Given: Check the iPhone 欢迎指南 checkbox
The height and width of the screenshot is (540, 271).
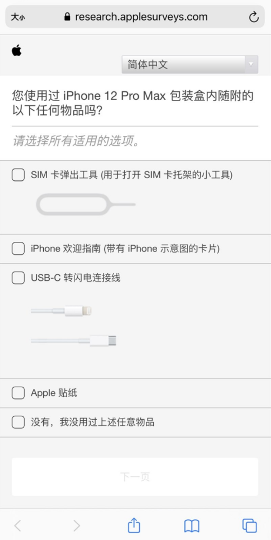Looking at the screenshot, I should [x=18, y=248].
